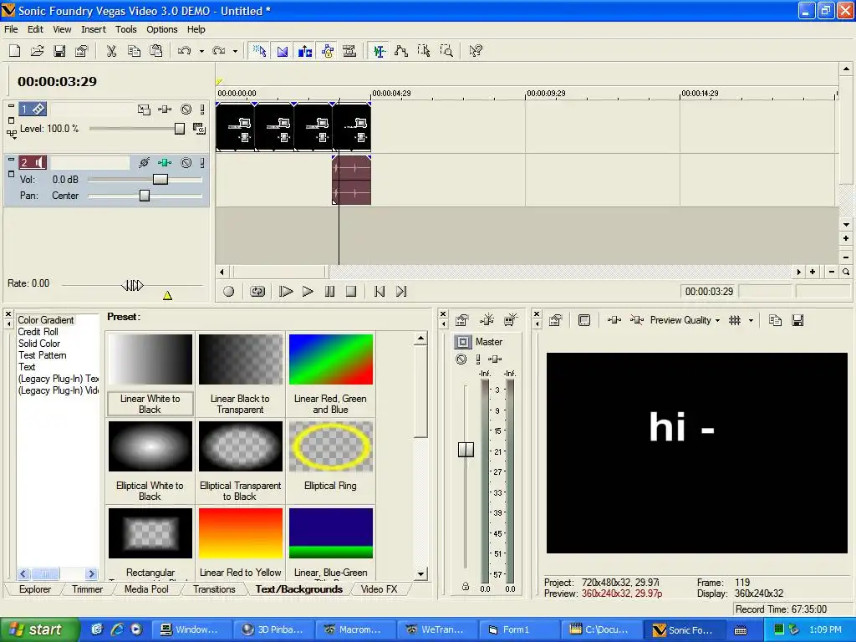The height and width of the screenshot is (642, 856).
Task: Go to end of project
Action: click(401, 292)
